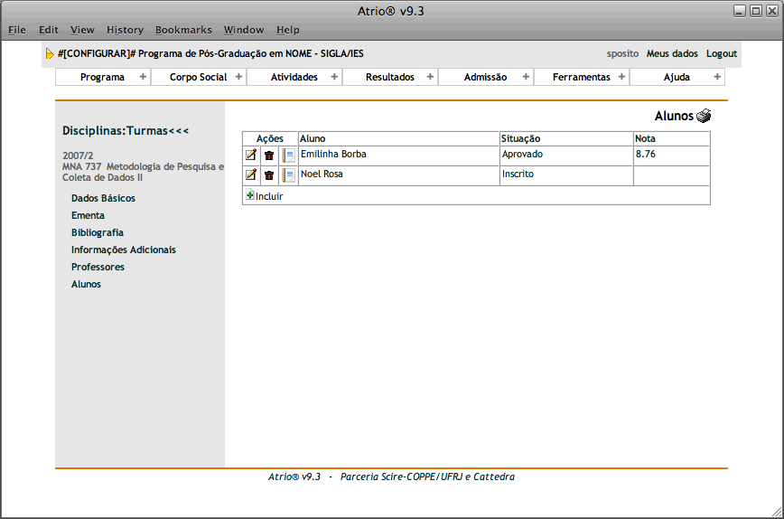
Task: Go to Professores in the sidebar
Action: click(98, 267)
